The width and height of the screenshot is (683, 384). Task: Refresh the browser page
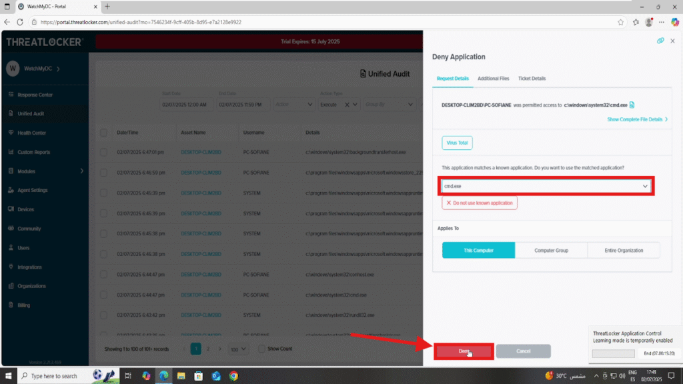(x=20, y=22)
